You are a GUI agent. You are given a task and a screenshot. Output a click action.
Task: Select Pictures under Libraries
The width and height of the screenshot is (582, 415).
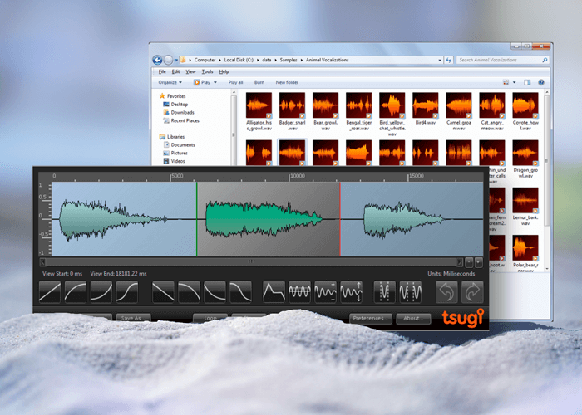click(180, 153)
